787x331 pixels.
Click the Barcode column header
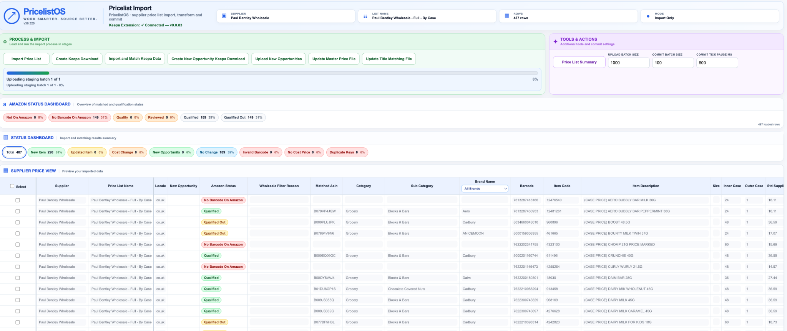(526, 186)
